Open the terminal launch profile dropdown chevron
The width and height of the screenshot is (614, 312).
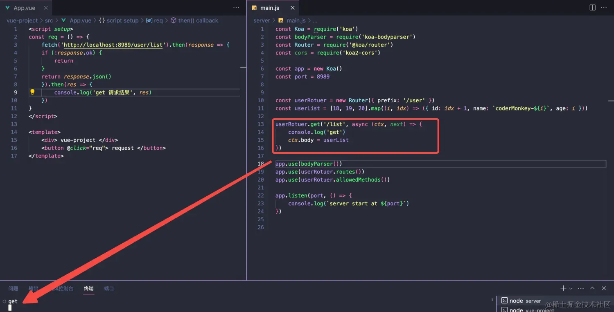click(x=571, y=288)
